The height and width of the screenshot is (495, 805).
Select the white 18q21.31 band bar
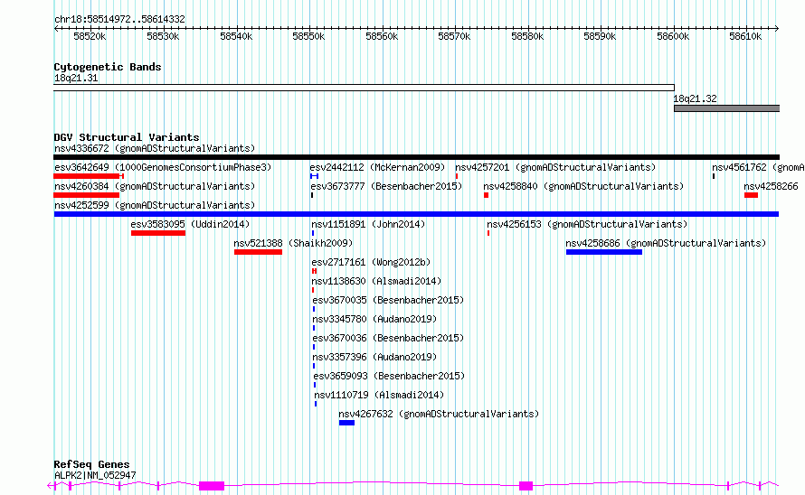(364, 88)
